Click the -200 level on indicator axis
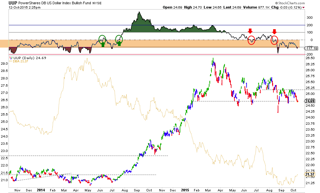The height and width of the screenshot is (193, 320). coord(309,54)
